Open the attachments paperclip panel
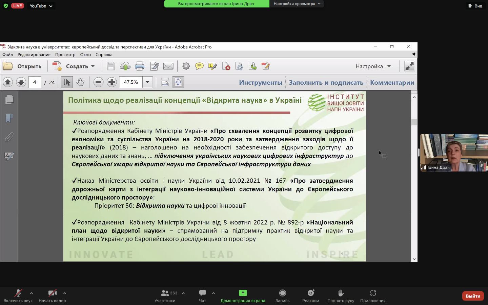The image size is (488, 305). 9,137
